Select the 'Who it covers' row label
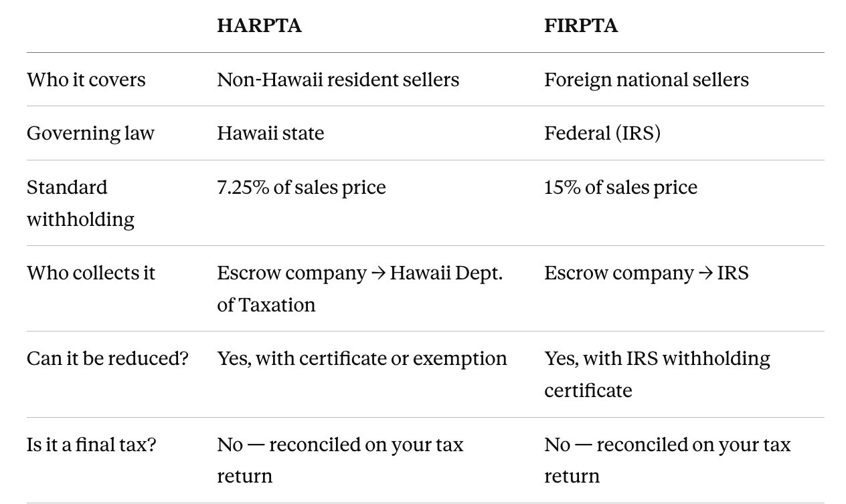 [x=86, y=80]
